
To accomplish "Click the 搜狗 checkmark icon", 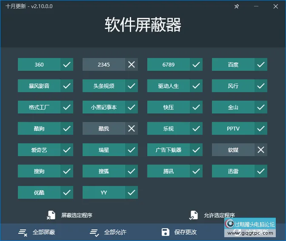I will tap(67, 171).
